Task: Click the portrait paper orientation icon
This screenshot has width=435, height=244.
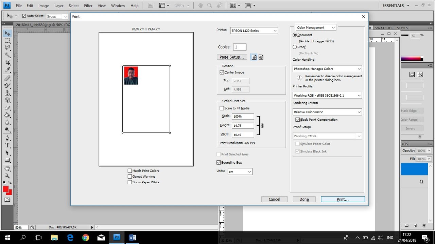Action: coord(254,57)
